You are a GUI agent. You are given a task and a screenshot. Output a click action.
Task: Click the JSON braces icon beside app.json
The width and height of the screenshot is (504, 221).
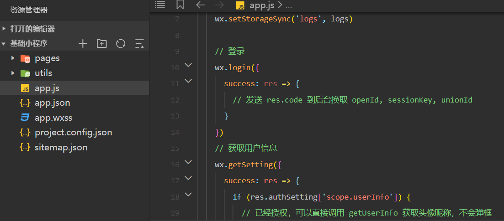25,103
